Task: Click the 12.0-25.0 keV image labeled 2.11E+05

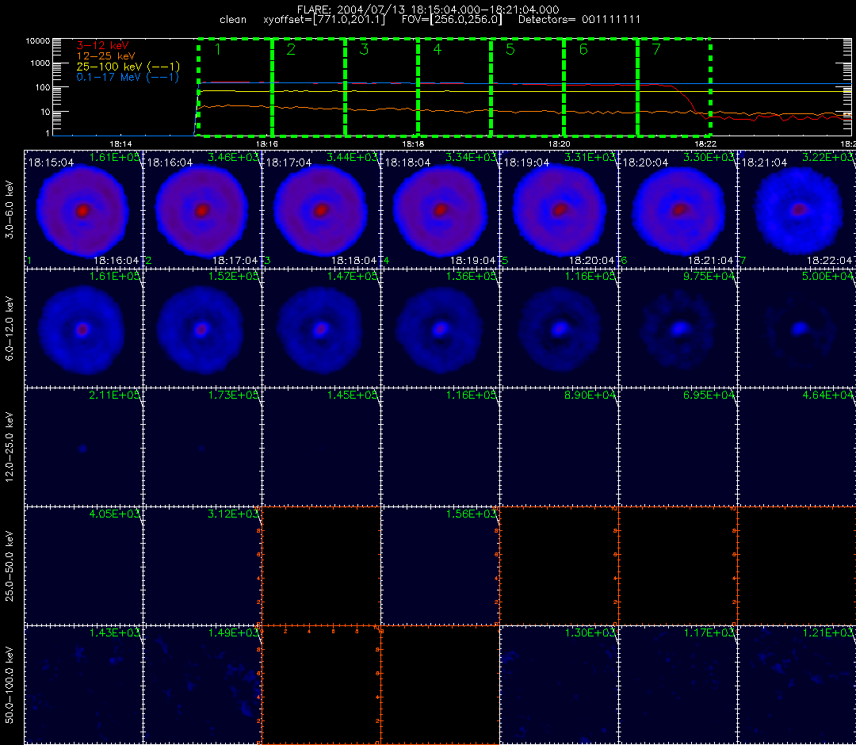Action: pos(83,448)
